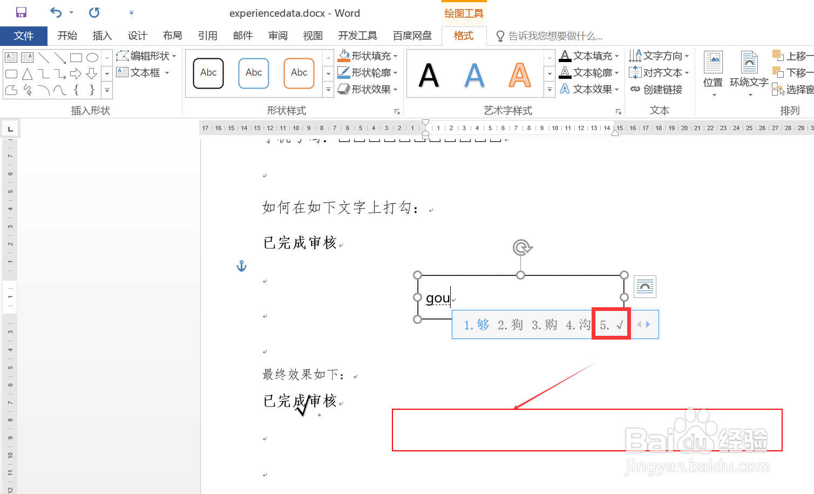Apply the orange outlined A WordArt style
This screenshot has height=494, width=814.
tap(520, 75)
